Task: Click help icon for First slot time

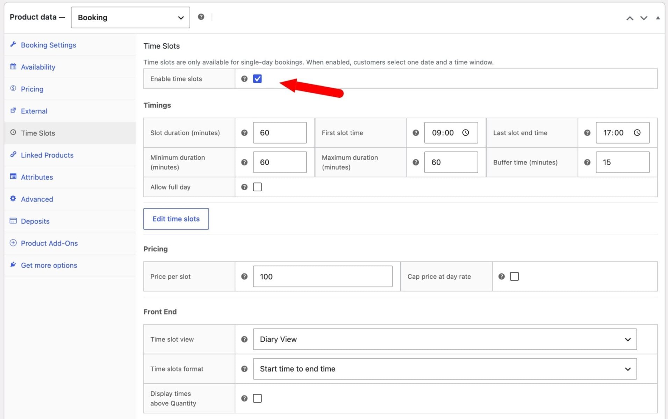Action: click(416, 133)
